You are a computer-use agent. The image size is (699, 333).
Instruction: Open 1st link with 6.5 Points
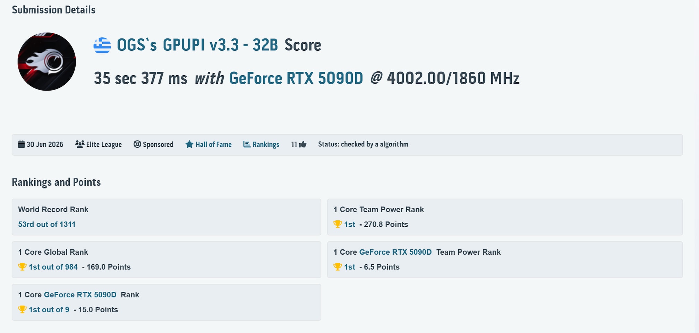tap(350, 267)
